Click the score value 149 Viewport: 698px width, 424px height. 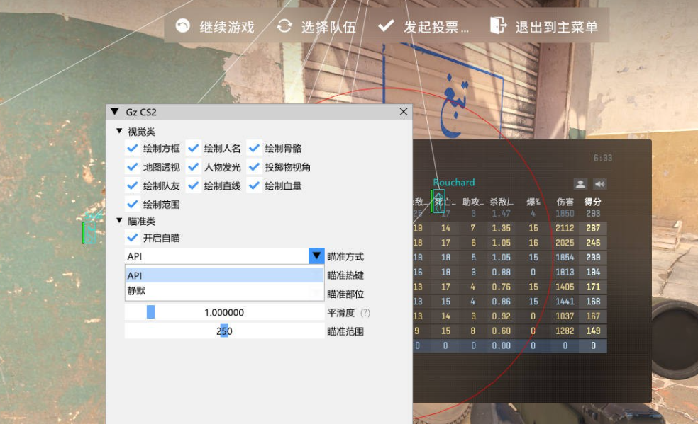(x=593, y=331)
